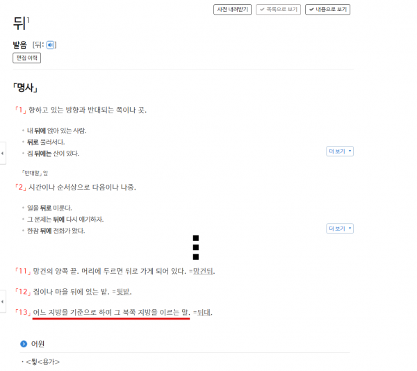Click the checkmark in 내용으로 보기
Image resolution: width=417 pixels, height=371 pixels.
pyautogui.click(x=311, y=10)
